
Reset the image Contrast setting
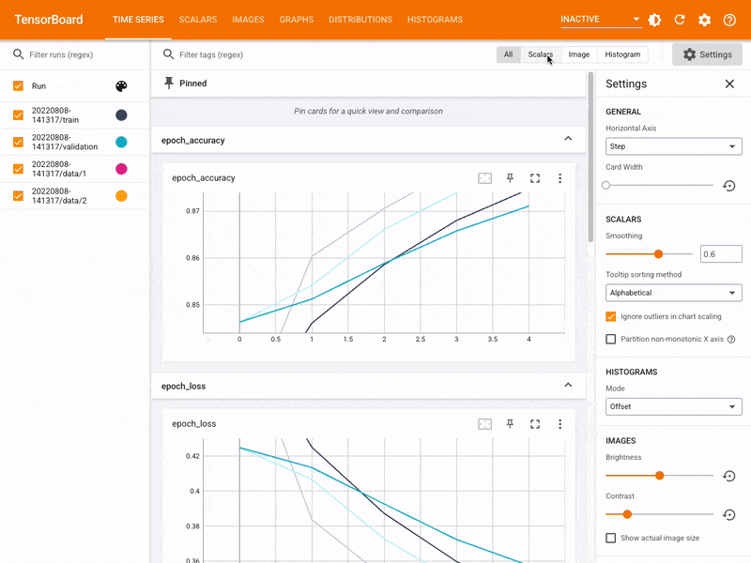[729, 514]
